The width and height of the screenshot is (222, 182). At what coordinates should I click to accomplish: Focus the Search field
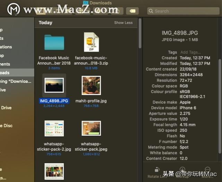pyautogui.click(x=183, y=11)
